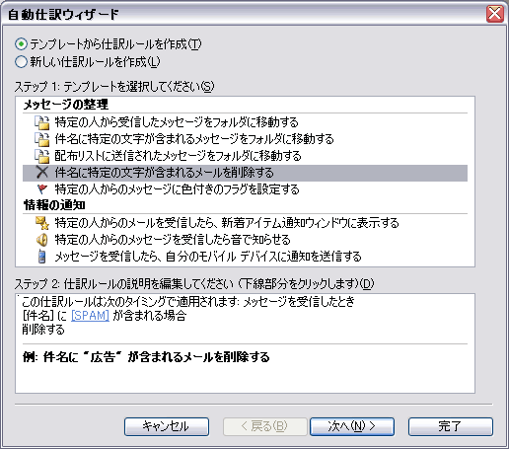Select テンプレートから仕訳ルールを作成 radio button
The width and height of the screenshot is (509, 449).
point(21,44)
